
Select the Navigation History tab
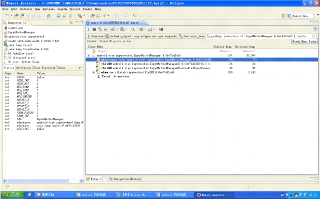pos(125,179)
